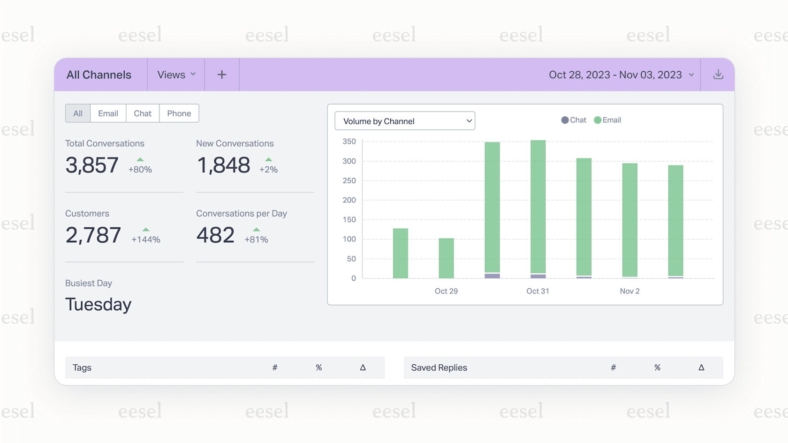The image size is (788, 443).
Task: Click the green up arrow beside +80%
Action: [139, 160]
